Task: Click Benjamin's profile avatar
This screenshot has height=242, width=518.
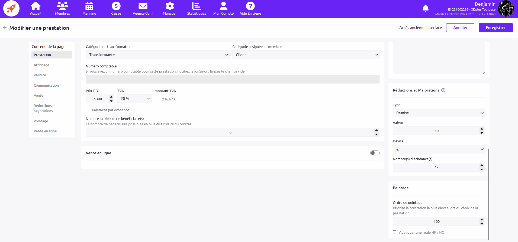Action: click(x=506, y=9)
